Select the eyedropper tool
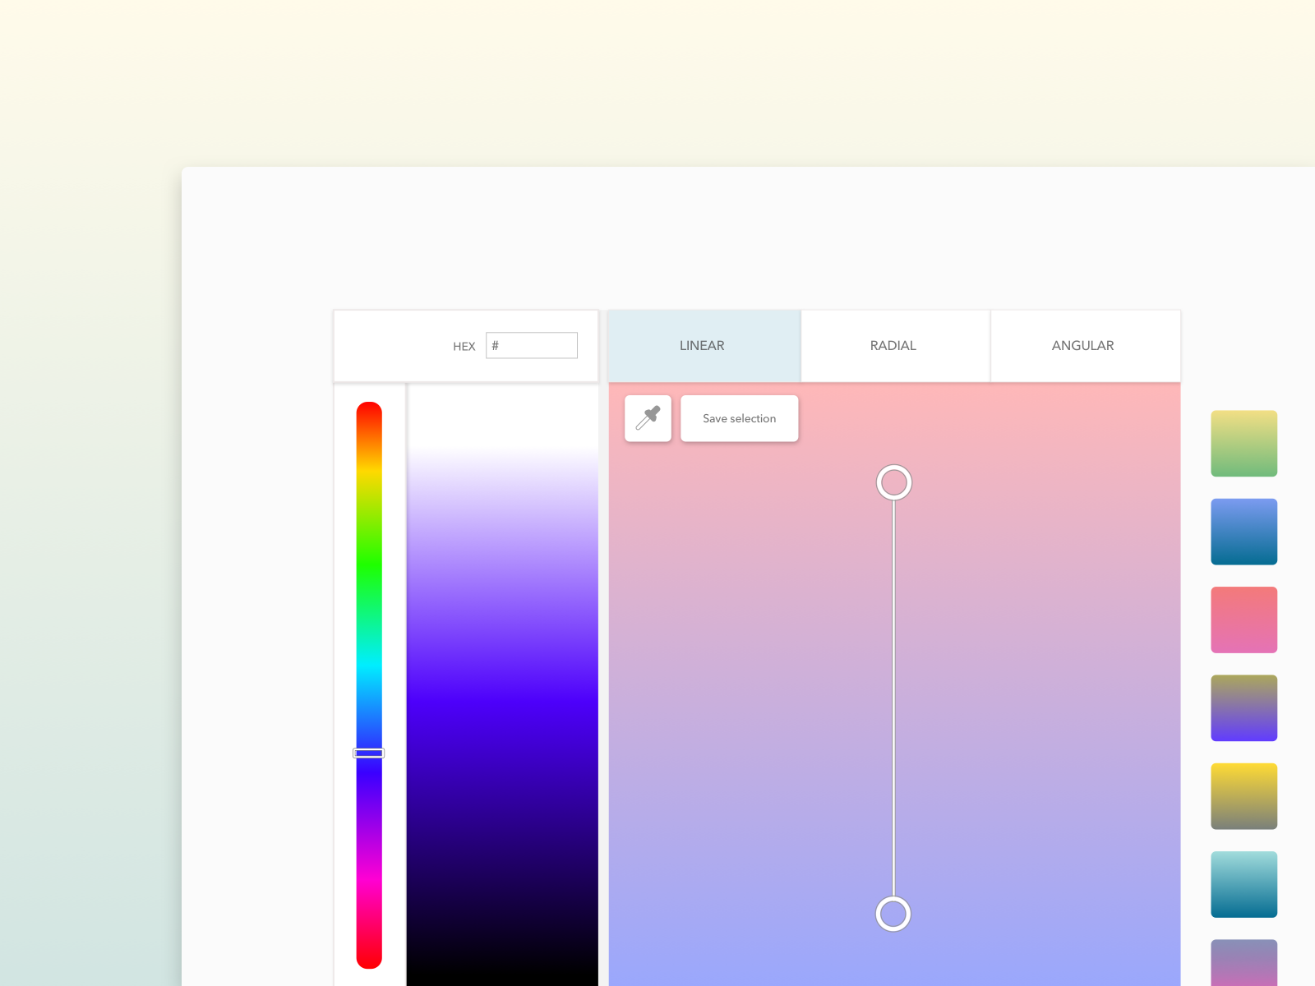1315x986 pixels. click(x=648, y=418)
